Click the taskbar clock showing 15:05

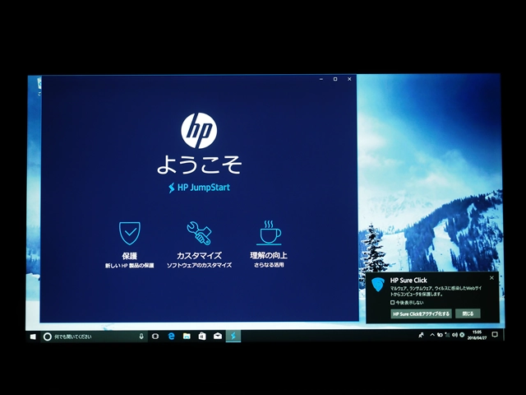pyautogui.click(x=477, y=335)
